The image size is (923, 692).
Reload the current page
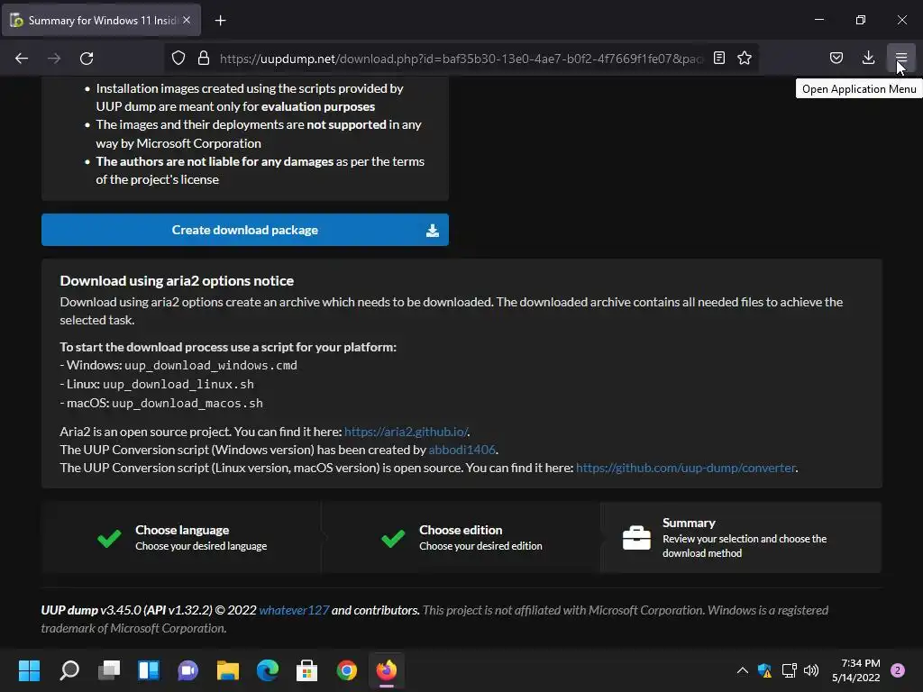87,59
